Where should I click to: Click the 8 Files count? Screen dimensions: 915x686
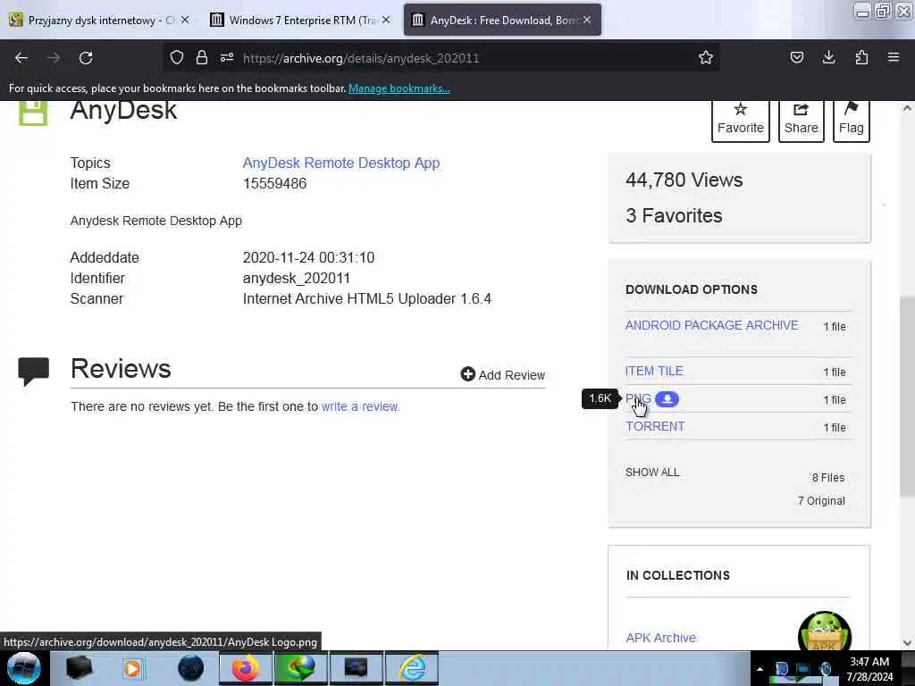tap(828, 477)
